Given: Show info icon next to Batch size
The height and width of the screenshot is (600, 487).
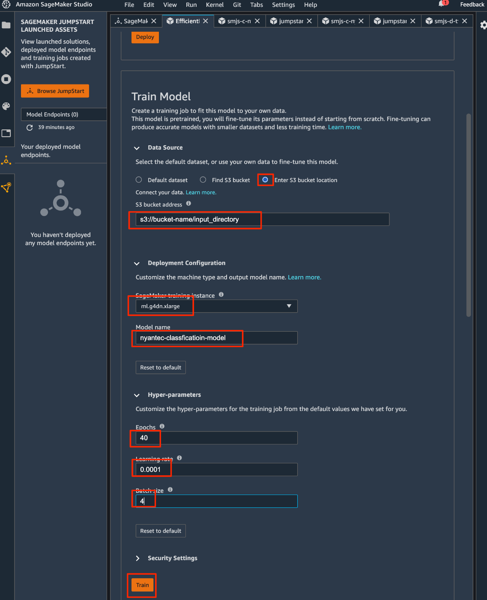Looking at the screenshot, I should pyautogui.click(x=170, y=489).
